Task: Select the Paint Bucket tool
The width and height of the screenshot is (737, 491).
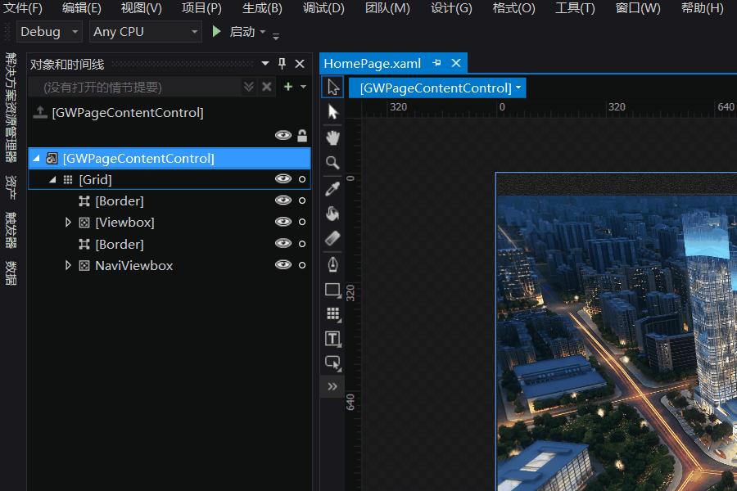Action: click(x=332, y=214)
